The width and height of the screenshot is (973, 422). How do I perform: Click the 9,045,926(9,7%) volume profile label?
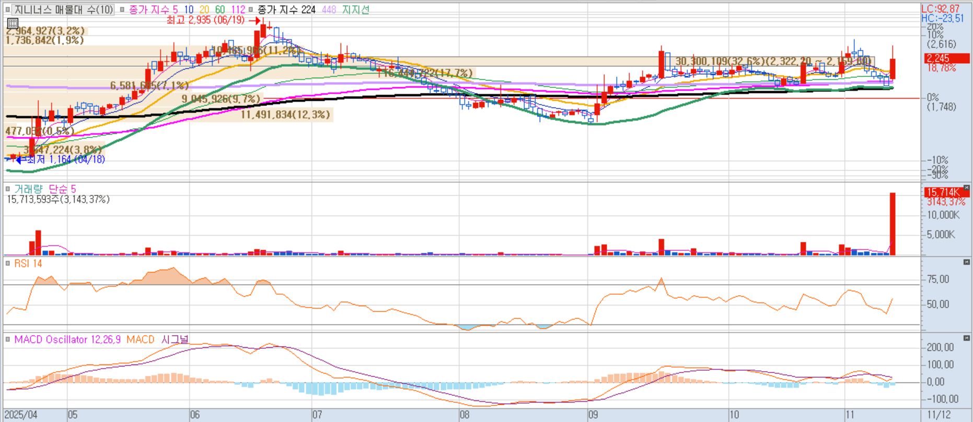221,99
